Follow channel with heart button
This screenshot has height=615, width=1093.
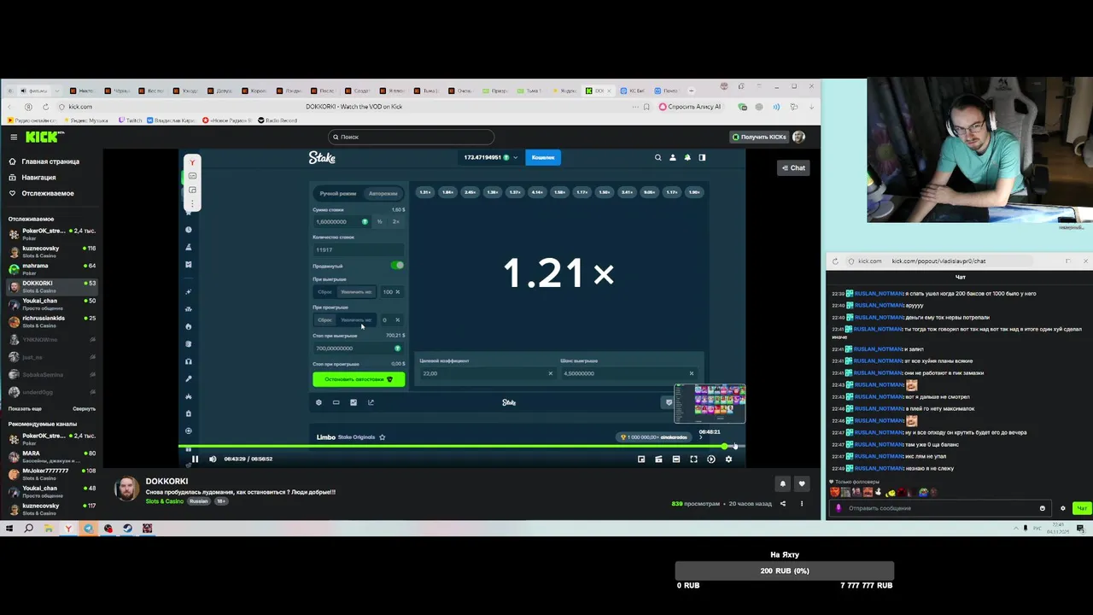pyautogui.click(x=801, y=484)
